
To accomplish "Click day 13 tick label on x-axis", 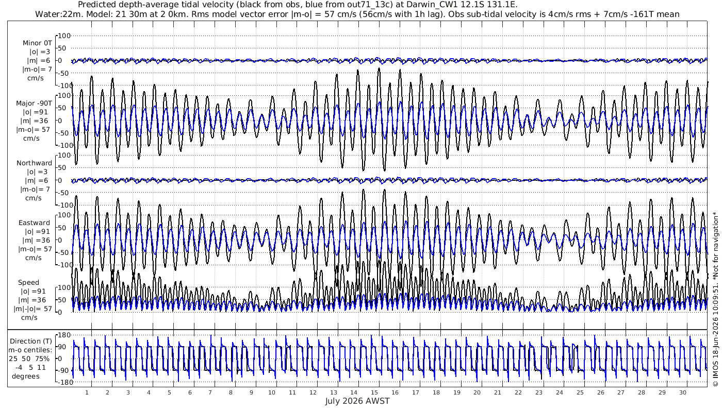I will click(x=333, y=392).
